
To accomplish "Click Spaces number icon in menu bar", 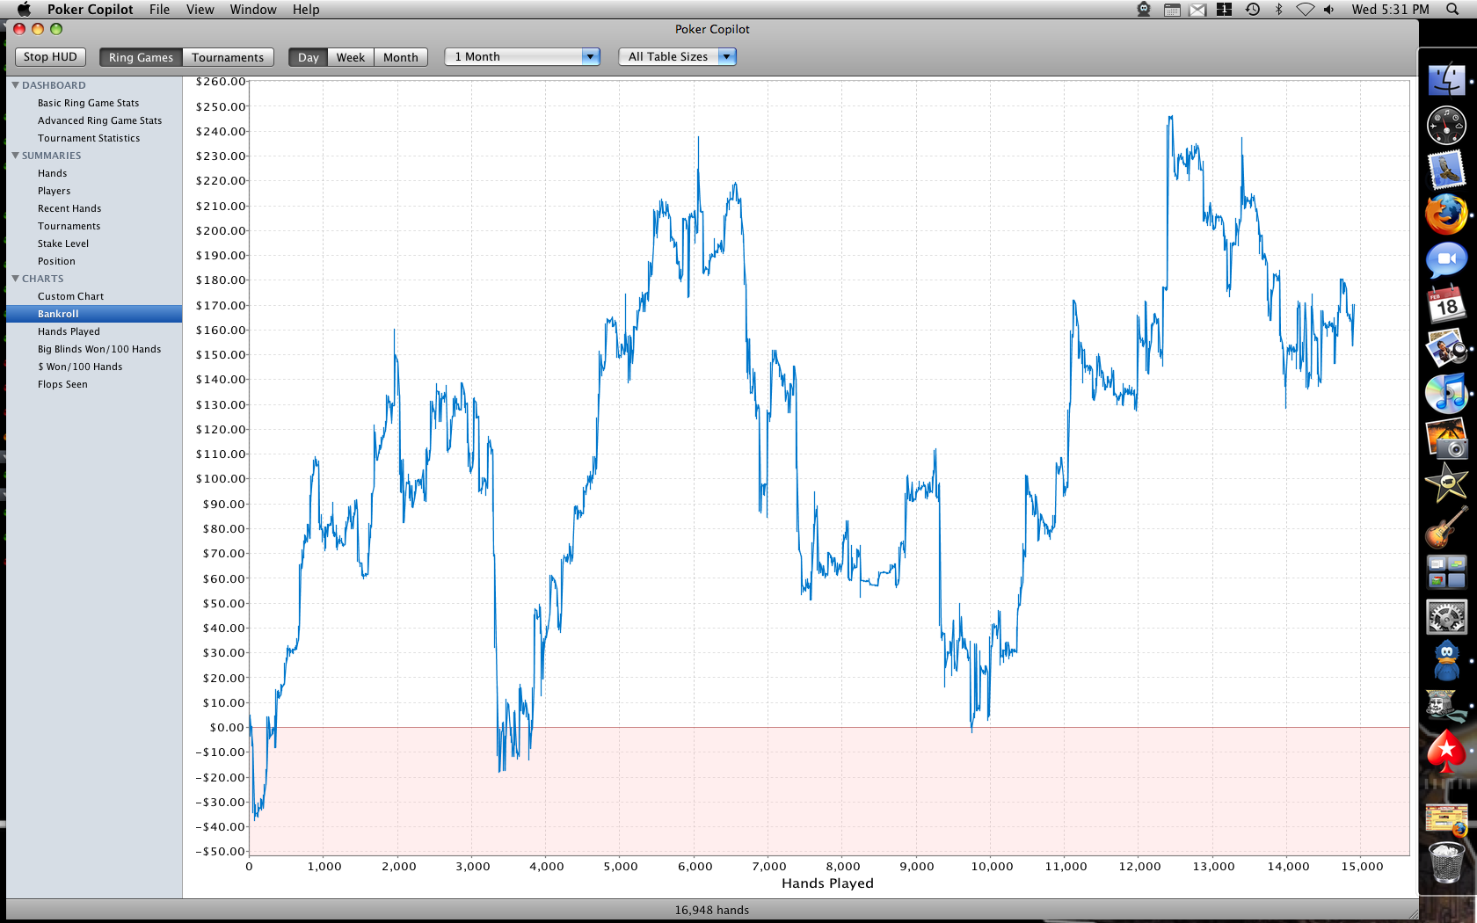I will (1224, 9).
